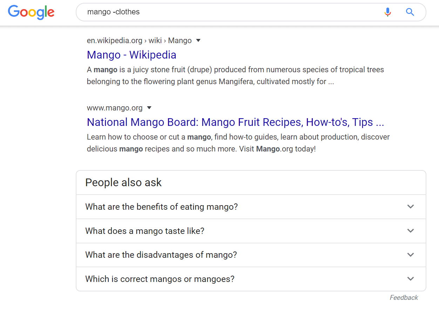Expand "What are the benefits of eating mango?" chevron
The width and height of the screenshot is (439, 310).
pos(410,207)
